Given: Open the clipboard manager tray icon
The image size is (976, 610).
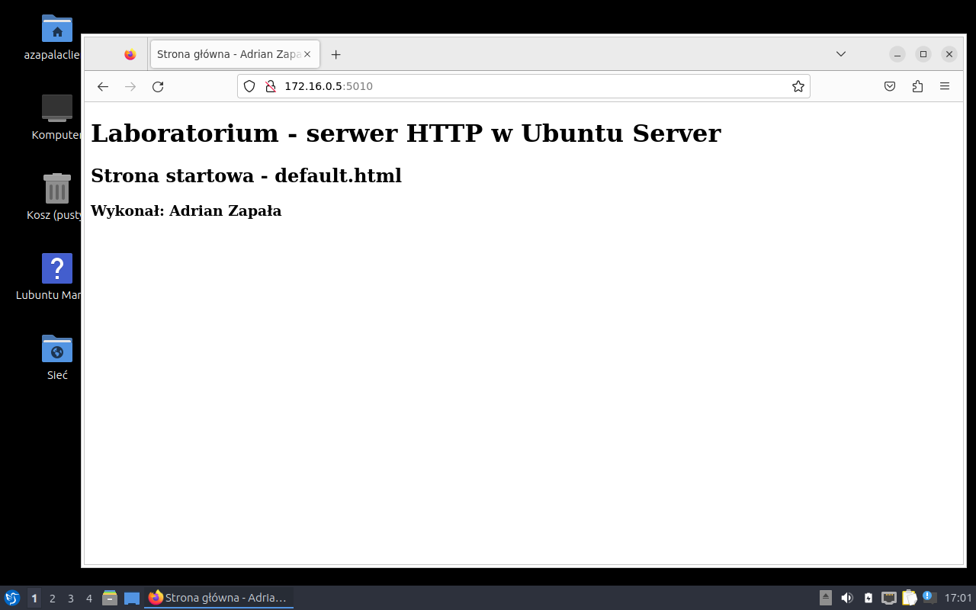Looking at the screenshot, I should [910, 598].
